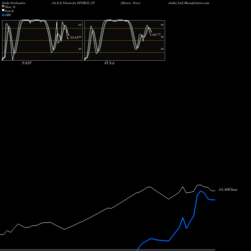Screen dimensions: 251x251
Task: Select the '(14,3,3) Charts for EFORCE_ST' text
Action: click(x=73, y=3)
